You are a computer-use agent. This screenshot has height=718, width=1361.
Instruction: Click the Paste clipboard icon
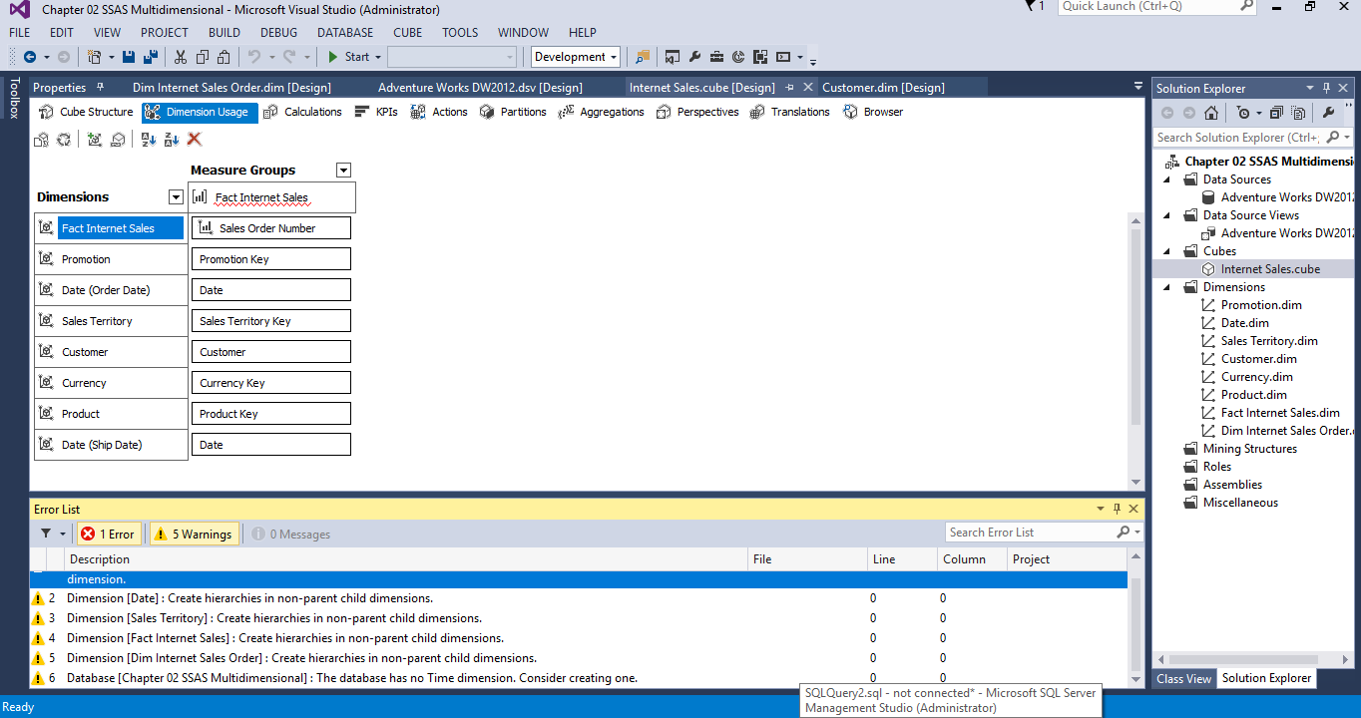pyautogui.click(x=224, y=57)
